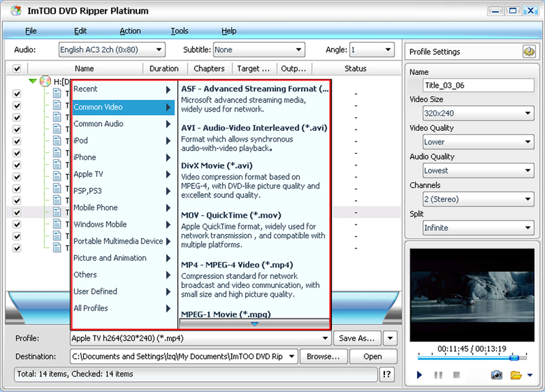Toggle the last title's checkbox

[x=16, y=247]
